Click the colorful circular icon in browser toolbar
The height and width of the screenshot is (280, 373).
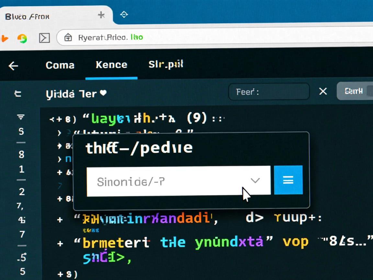coord(22,39)
